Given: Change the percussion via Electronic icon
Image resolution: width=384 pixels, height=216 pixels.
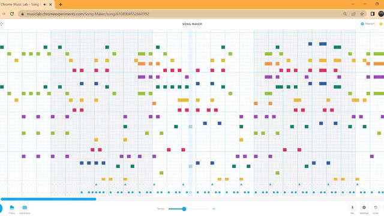Looking at the screenshot, I should tap(25, 209).
